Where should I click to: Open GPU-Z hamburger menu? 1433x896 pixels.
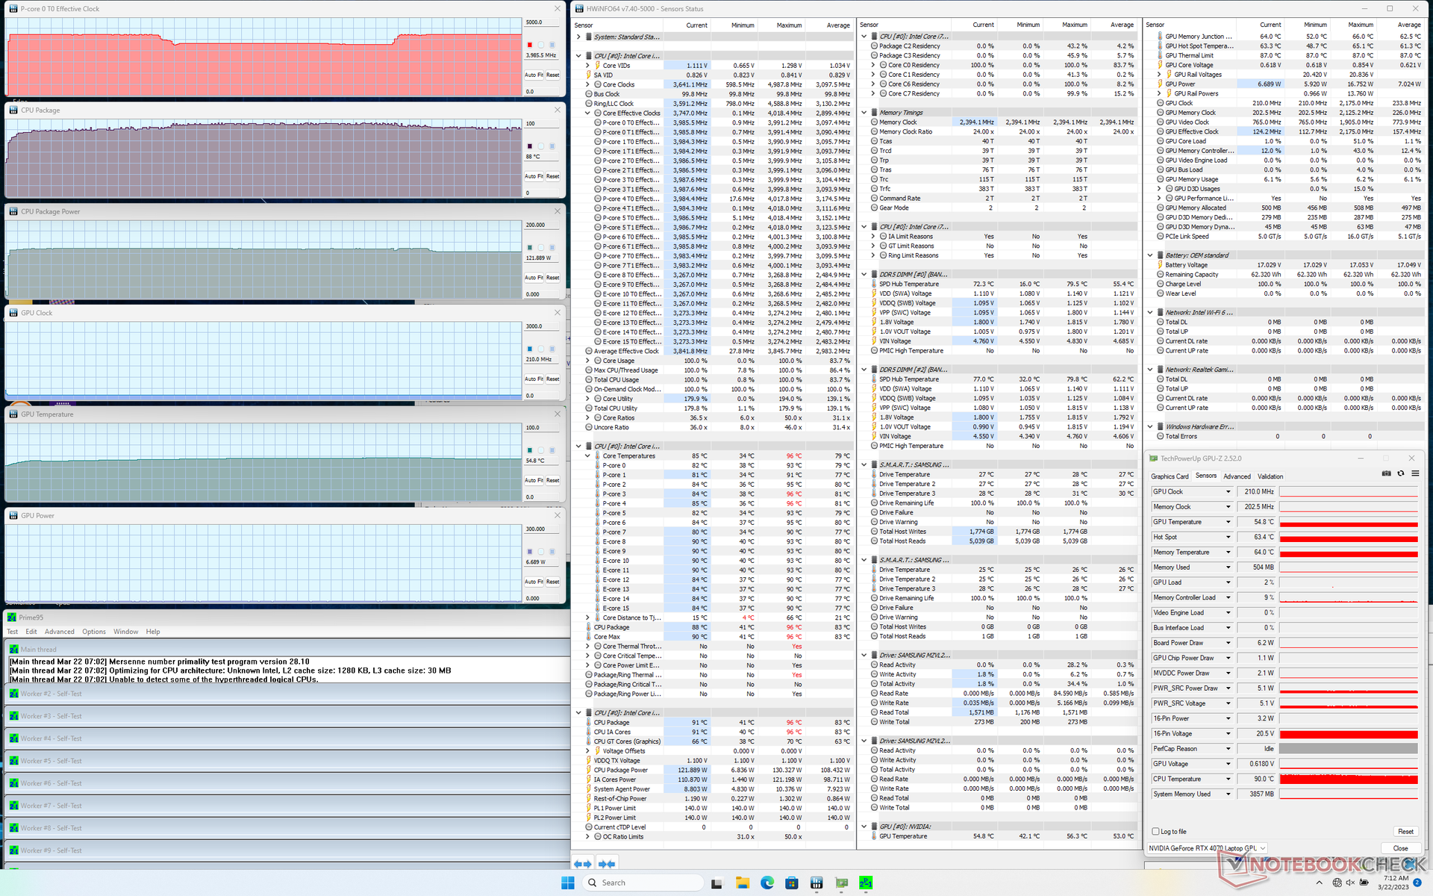tap(1415, 473)
